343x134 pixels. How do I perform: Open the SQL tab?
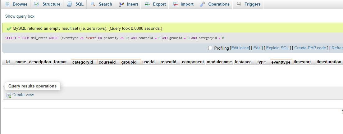(x=75, y=4)
